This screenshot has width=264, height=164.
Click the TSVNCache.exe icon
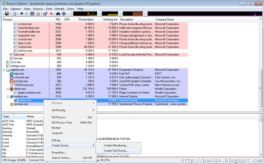tap(12, 85)
